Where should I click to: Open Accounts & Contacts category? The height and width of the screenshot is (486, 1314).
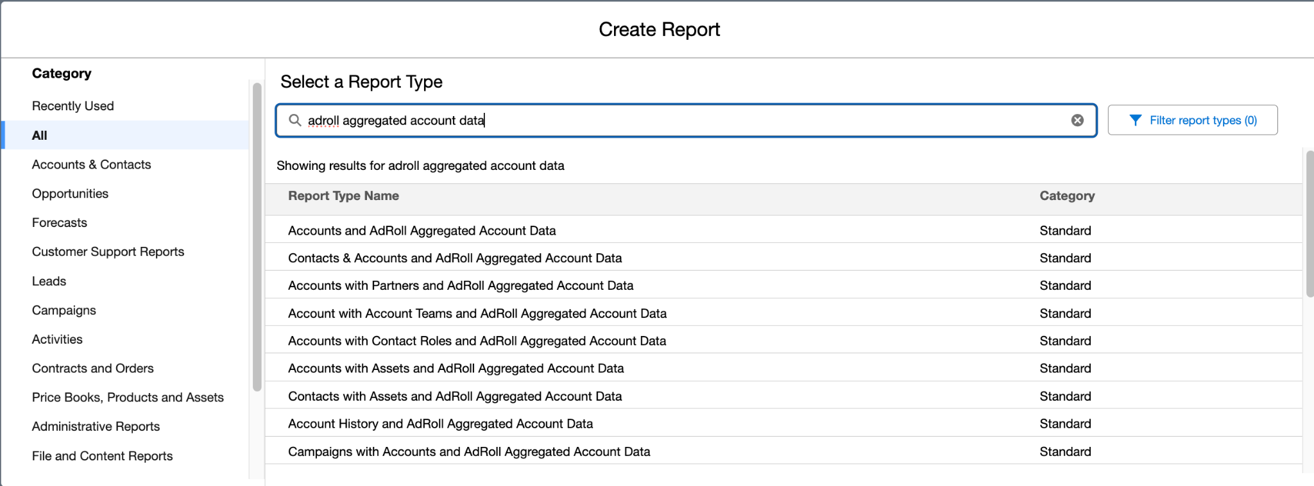pos(92,165)
